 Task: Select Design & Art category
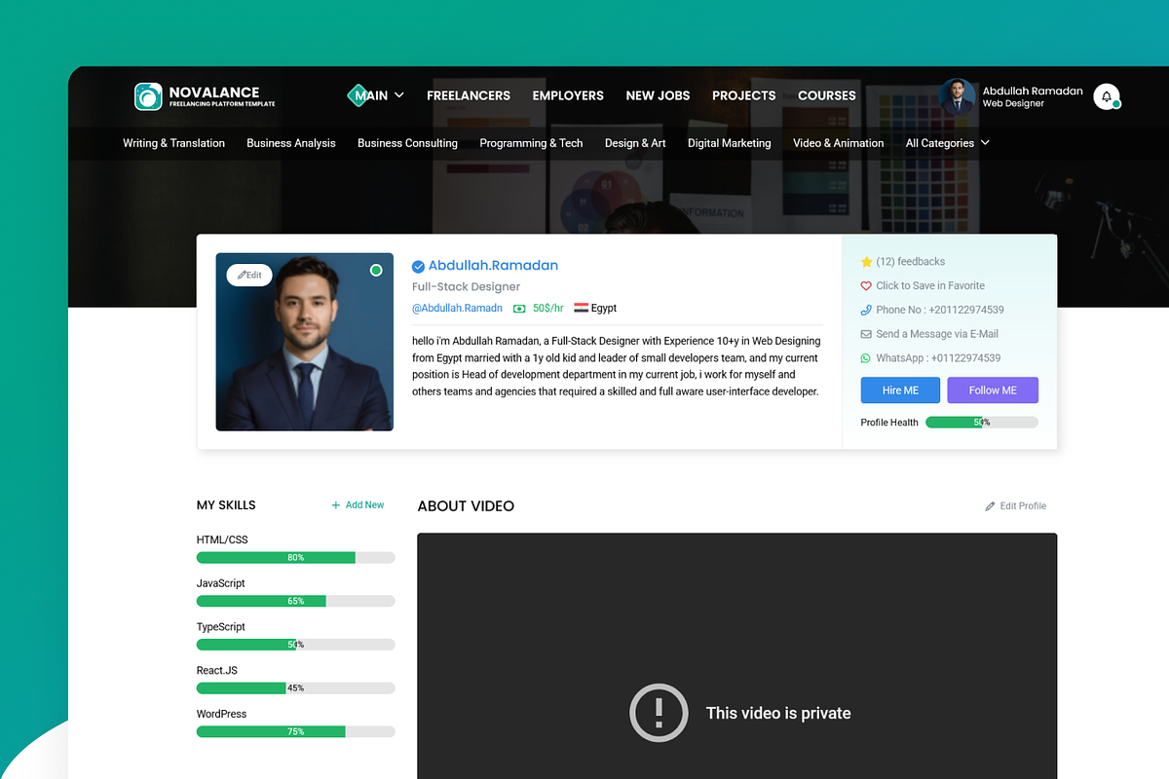[x=635, y=143]
